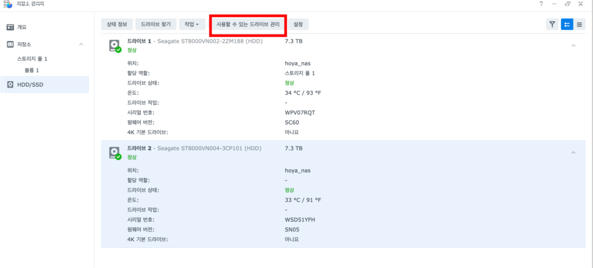Click temperature value 33 °C / 91 °F
Viewport: 593px width, 268px height.
(303, 200)
